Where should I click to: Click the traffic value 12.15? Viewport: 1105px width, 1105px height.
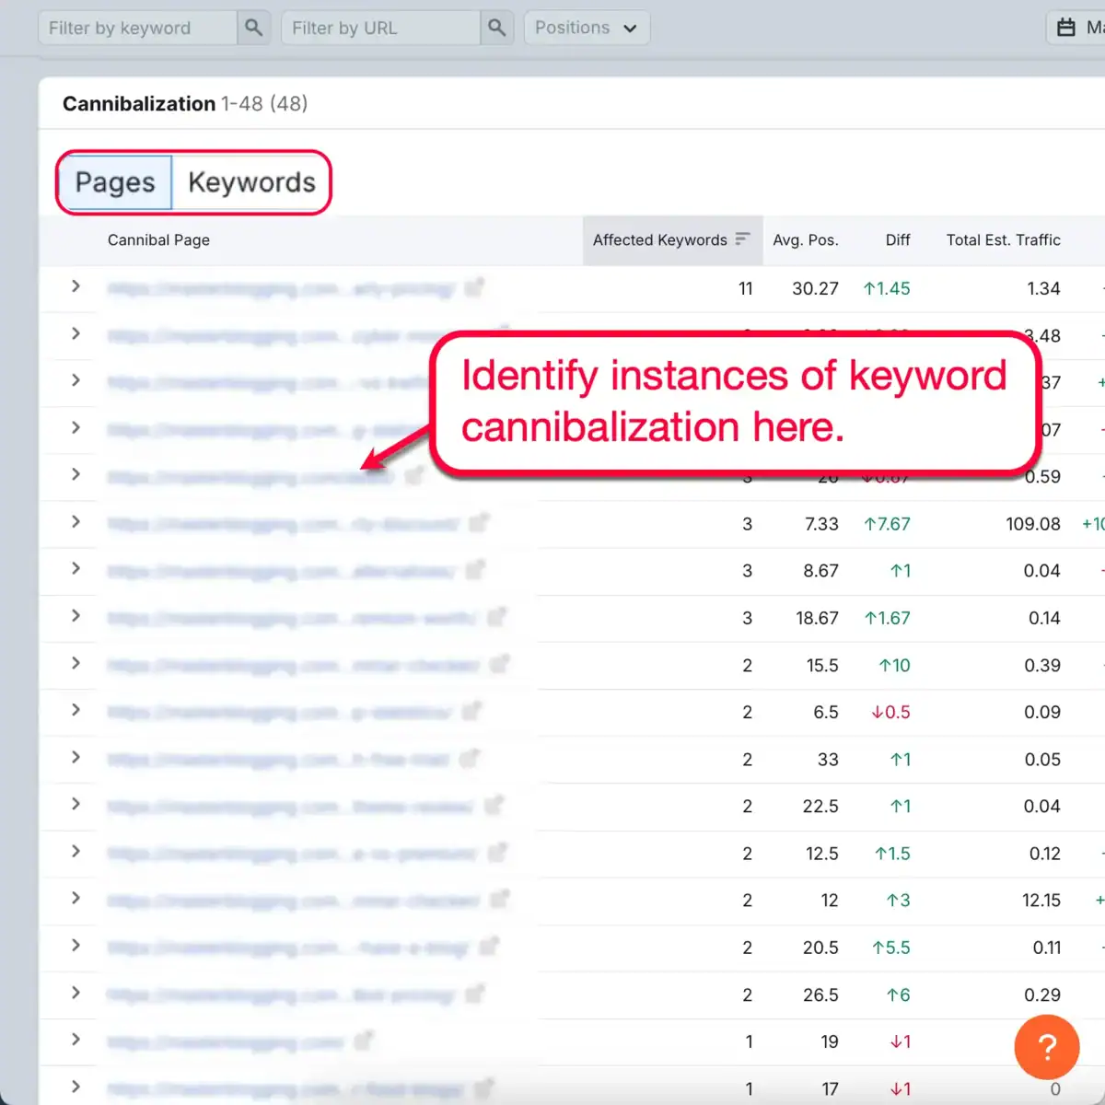point(1041,900)
